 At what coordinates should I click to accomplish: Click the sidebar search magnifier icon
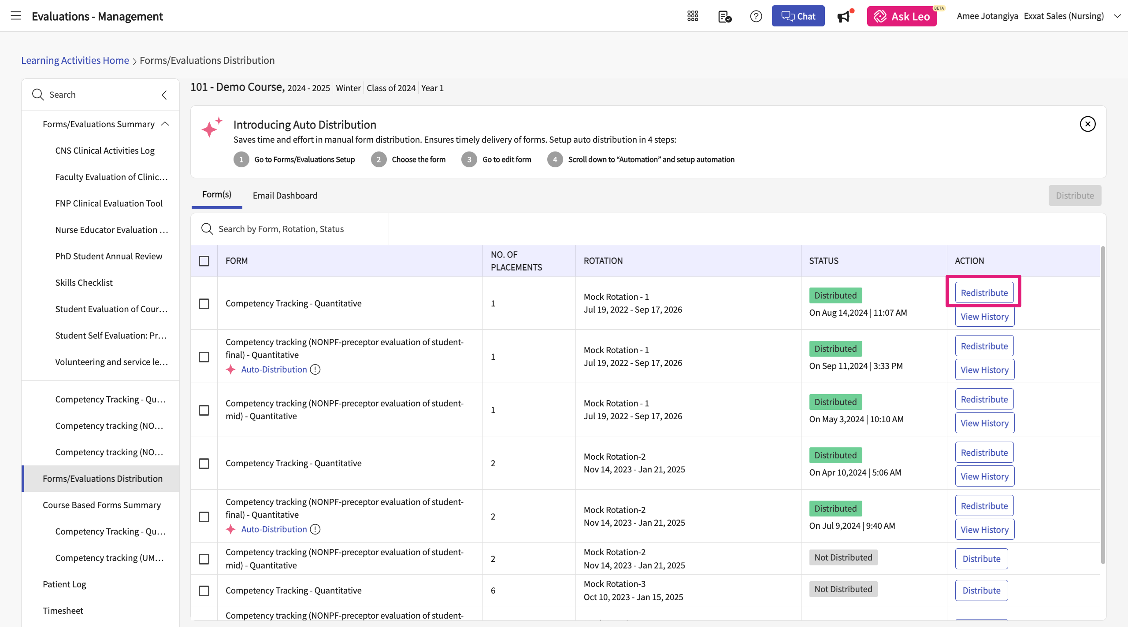click(38, 95)
